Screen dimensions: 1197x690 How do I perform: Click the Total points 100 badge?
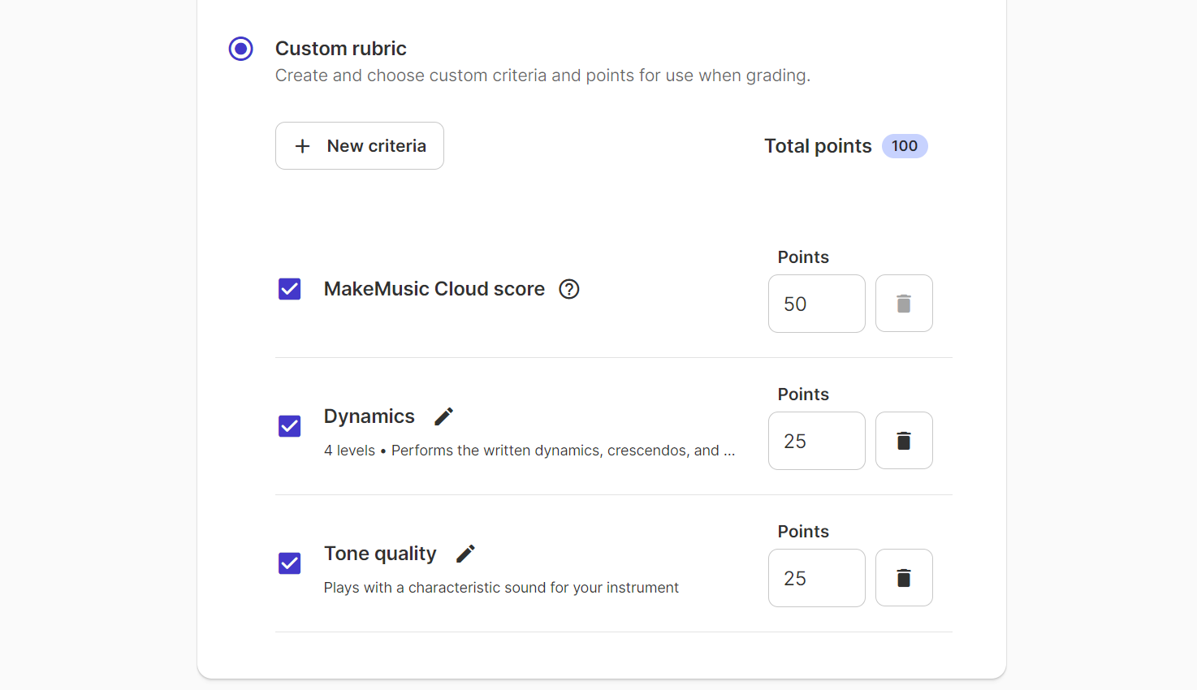click(905, 146)
